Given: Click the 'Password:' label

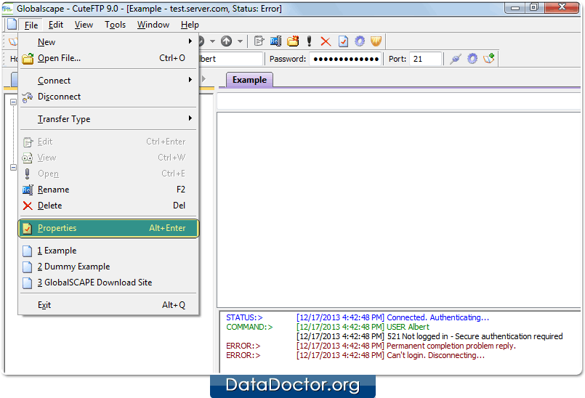Looking at the screenshot, I should [287, 59].
